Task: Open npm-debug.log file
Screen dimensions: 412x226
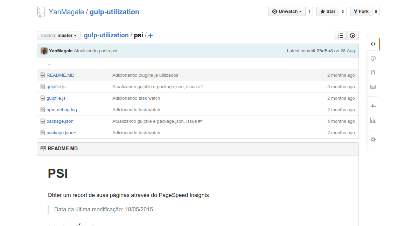Action: pyautogui.click(x=62, y=110)
